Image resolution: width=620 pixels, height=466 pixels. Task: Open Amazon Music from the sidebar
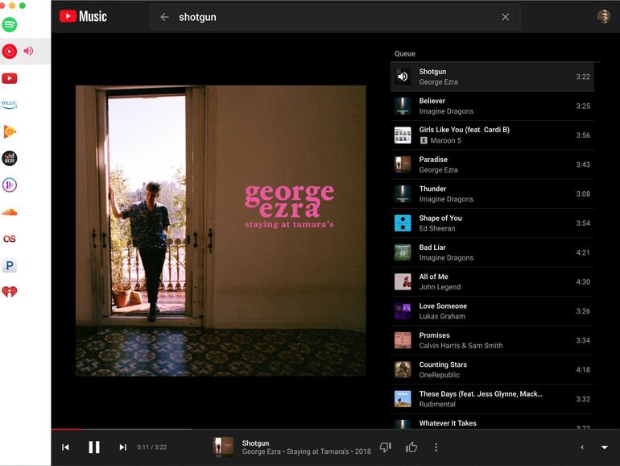point(10,105)
